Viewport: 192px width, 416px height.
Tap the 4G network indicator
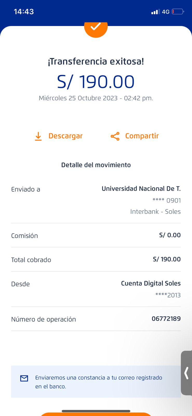point(166,12)
